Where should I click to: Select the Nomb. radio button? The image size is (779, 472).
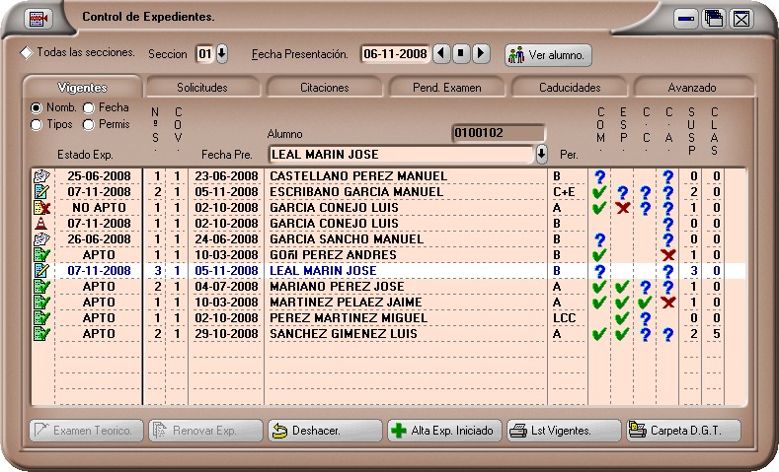point(37,107)
